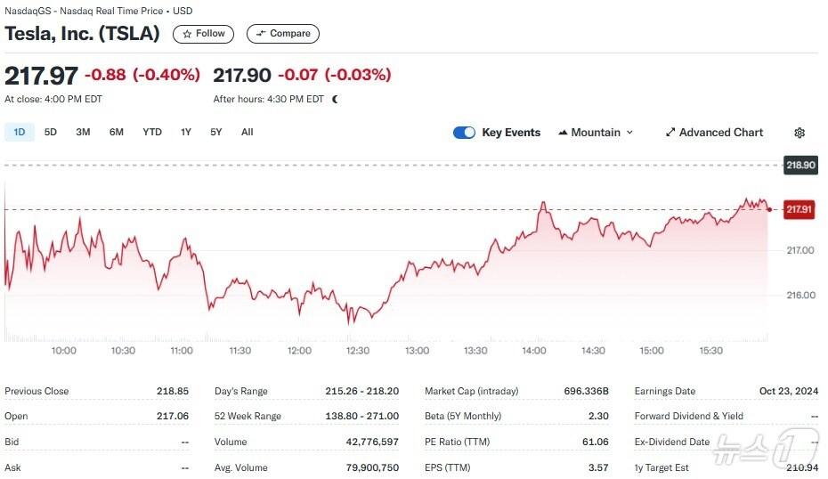828x479 pixels.
Task: Toggle the Key Events switch
Action: (464, 133)
